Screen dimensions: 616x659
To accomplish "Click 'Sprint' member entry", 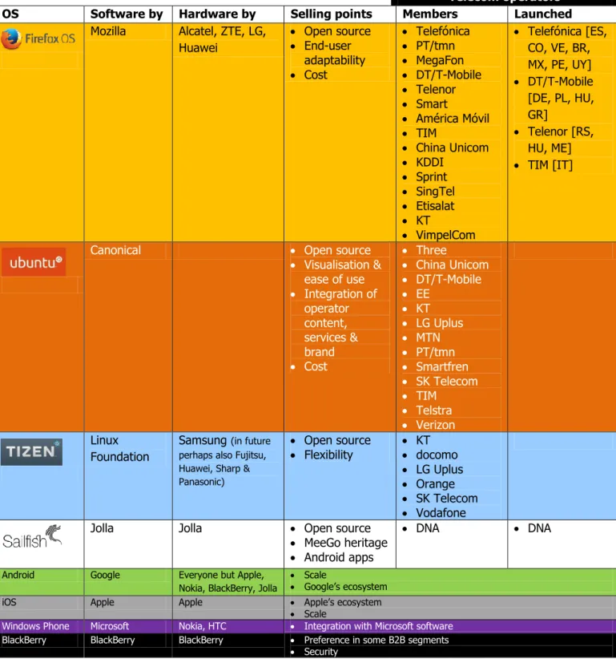I will [431, 177].
